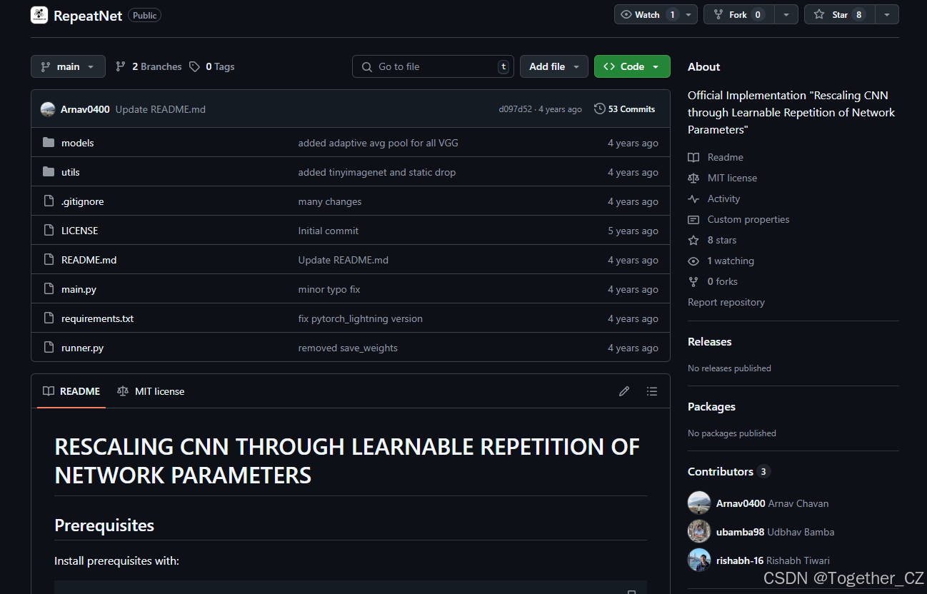927x594 pixels.
Task: Open the README outline list icon
Action: click(x=651, y=391)
